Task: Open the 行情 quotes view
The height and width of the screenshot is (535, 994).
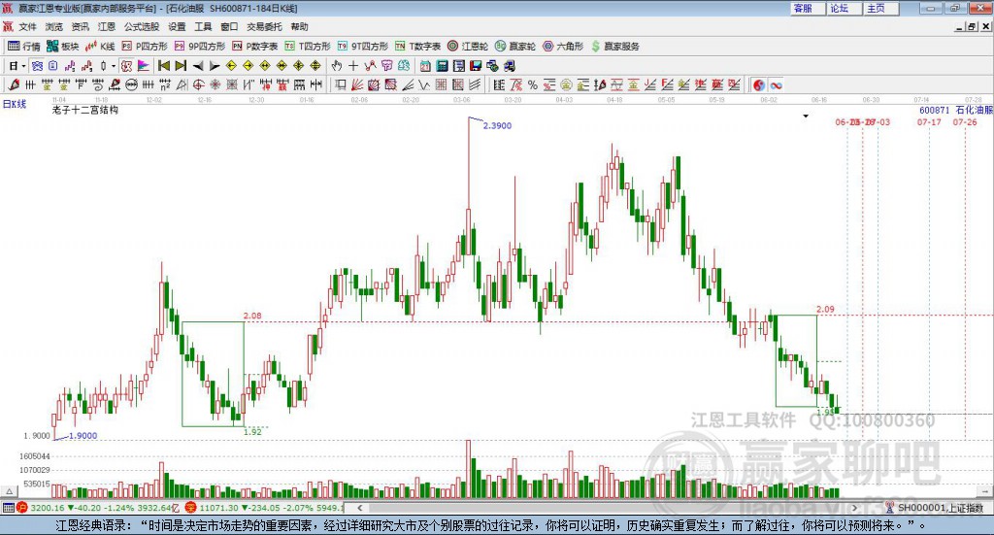Action: (24, 47)
